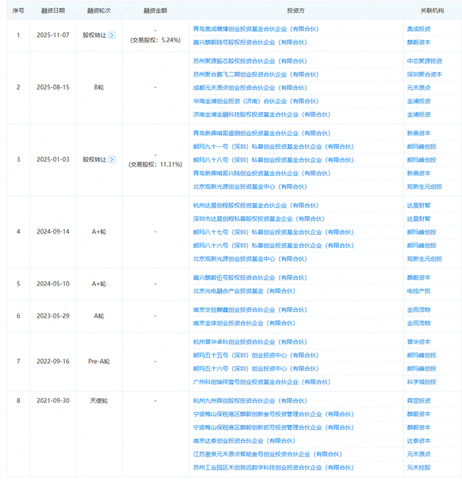Click 观新生元创投 in the 2025-01-03 row
462x480 pixels.
tap(424, 187)
